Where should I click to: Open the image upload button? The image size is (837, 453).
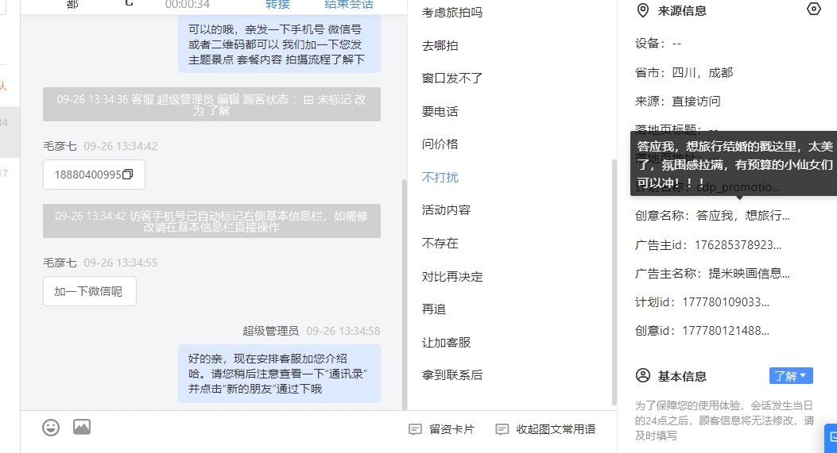pos(82,427)
